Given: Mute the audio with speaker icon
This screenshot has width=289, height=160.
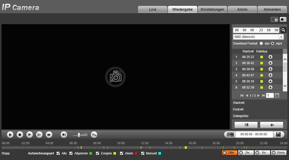Looking at the screenshot, I should [64, 135].
